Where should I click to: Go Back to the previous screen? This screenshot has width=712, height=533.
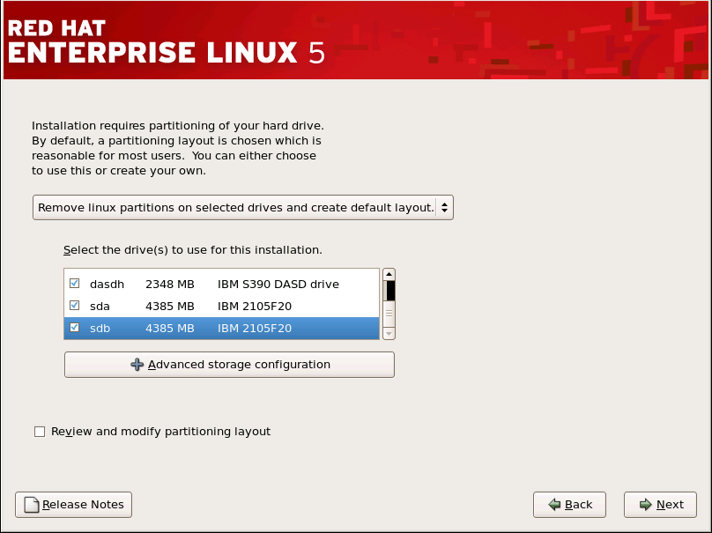click(569, 505)
